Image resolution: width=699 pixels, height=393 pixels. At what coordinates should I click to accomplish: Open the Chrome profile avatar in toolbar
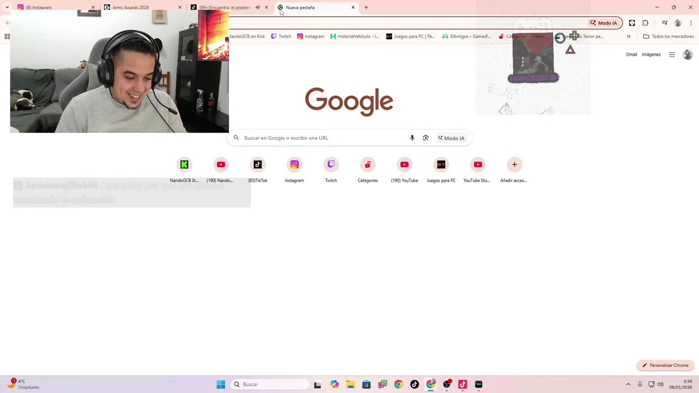678,23
